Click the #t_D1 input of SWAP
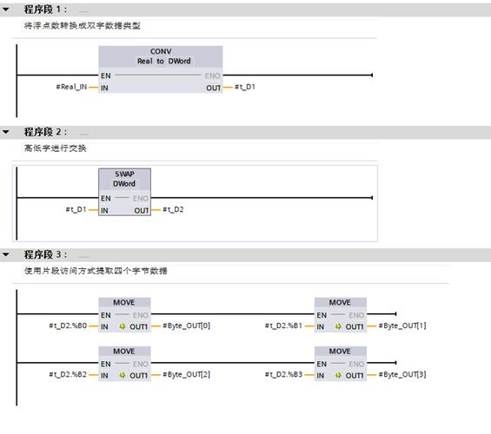 [x=76, y=209]
